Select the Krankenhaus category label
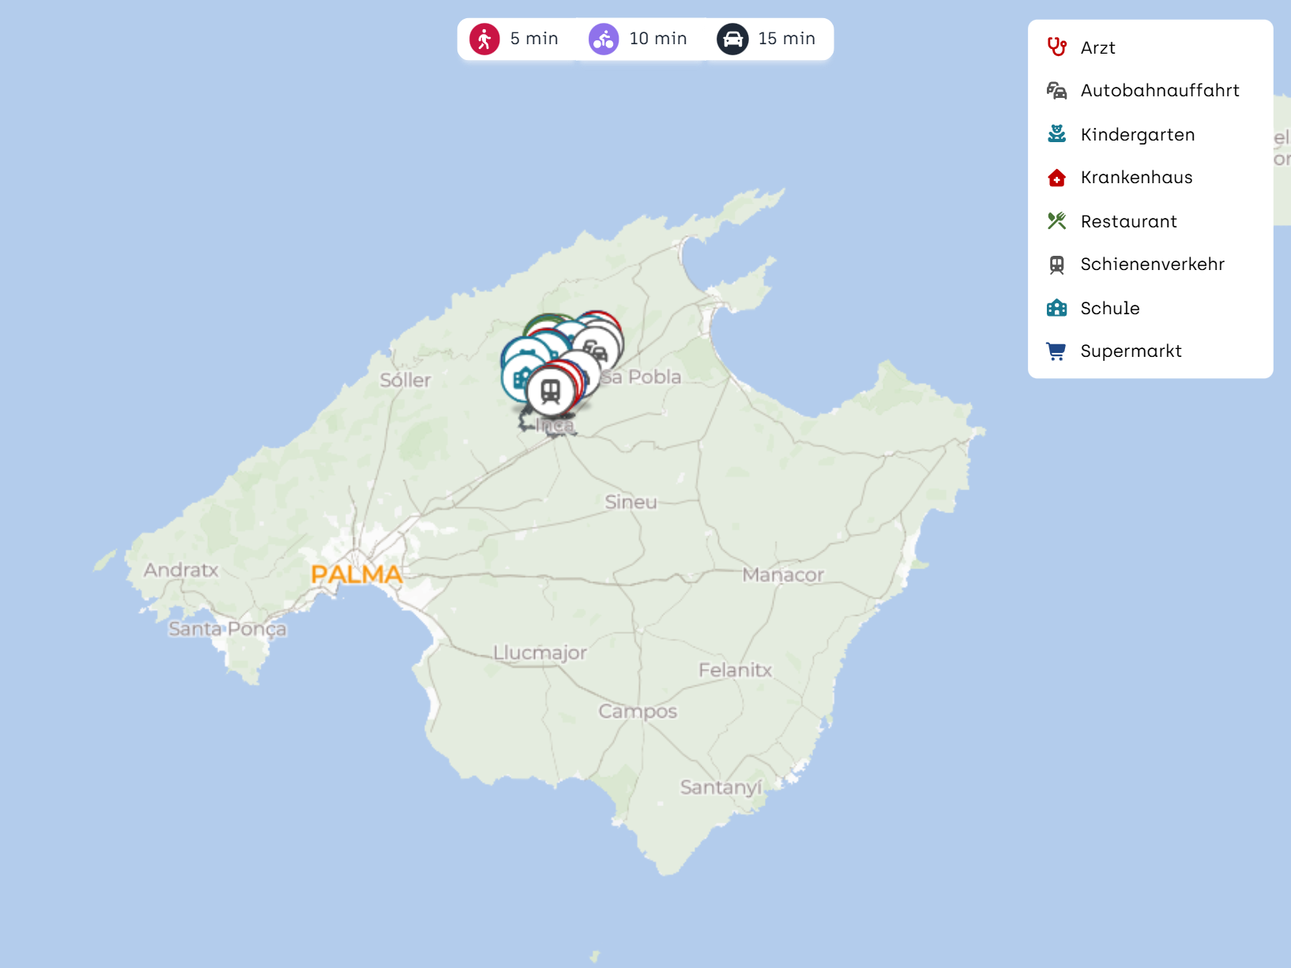 coord(1136,178)
